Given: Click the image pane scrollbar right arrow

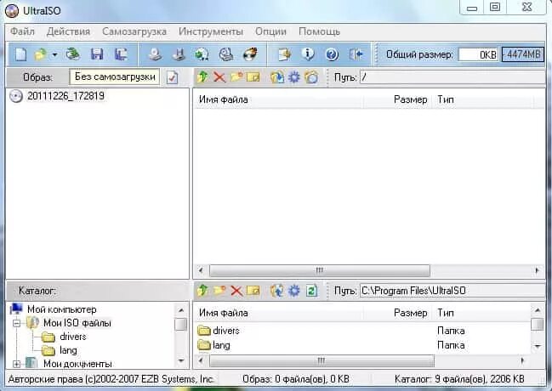Looking at the screenshot, I should tap(538, 270).
